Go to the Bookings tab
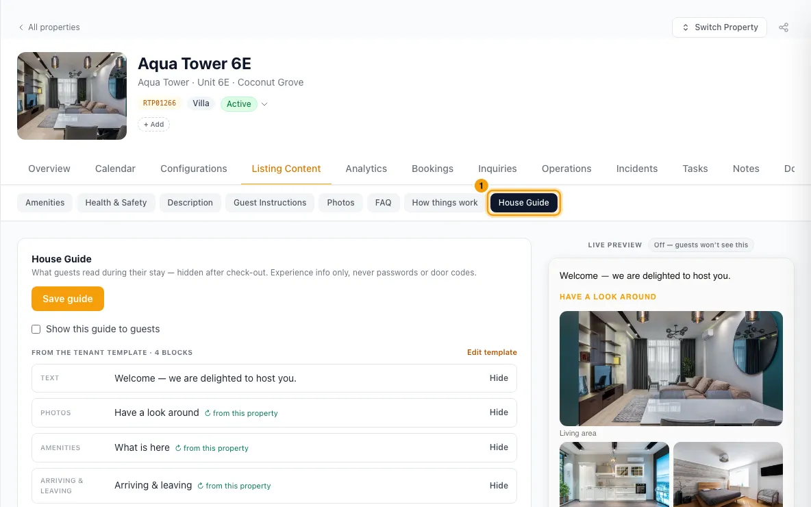Screen dimensions: 811x507 pos(432,169)
